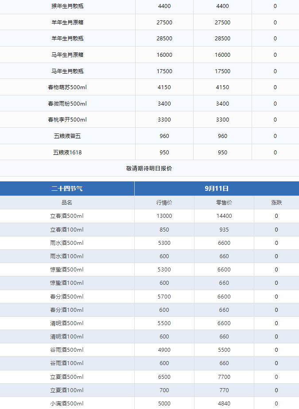
Task: Click the 五粮液1618 product name
Action: coord(67,152)
